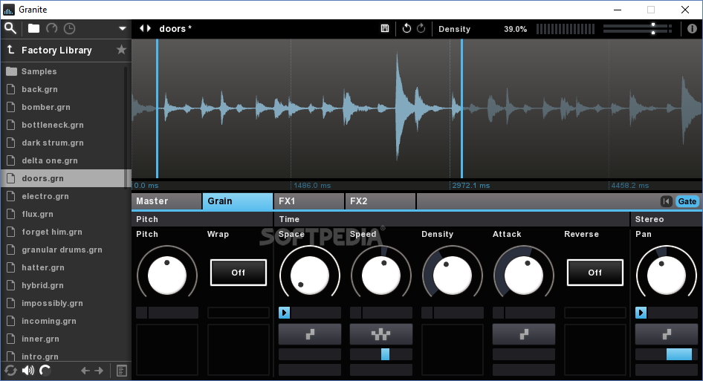
Task: Toggle the Reverse Off button
Action: [x=595, y=273]
